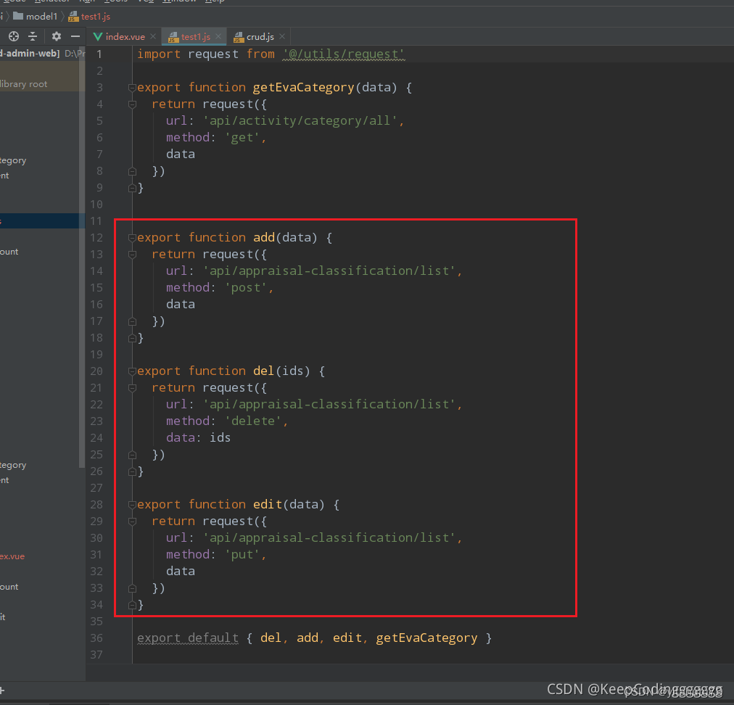This screenshot has height=705, width=734.
Task: Close the test1.js editor tab
Action: pos(218,36)
